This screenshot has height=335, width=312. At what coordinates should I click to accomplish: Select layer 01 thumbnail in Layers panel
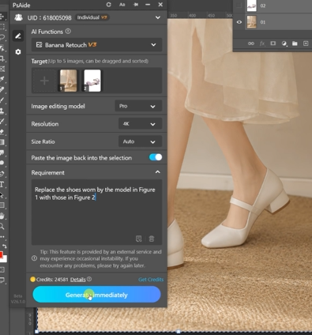point(251,22)
